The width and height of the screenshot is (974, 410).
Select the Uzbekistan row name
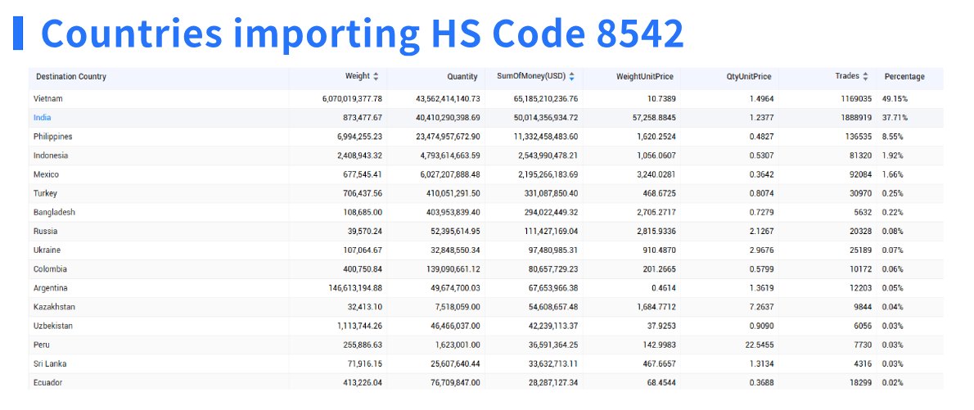(53, 327)
